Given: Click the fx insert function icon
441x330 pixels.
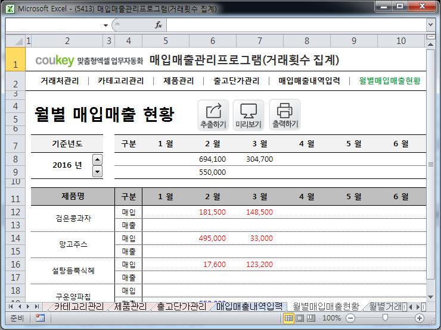Looking at the screenshot, I should 159,25.
